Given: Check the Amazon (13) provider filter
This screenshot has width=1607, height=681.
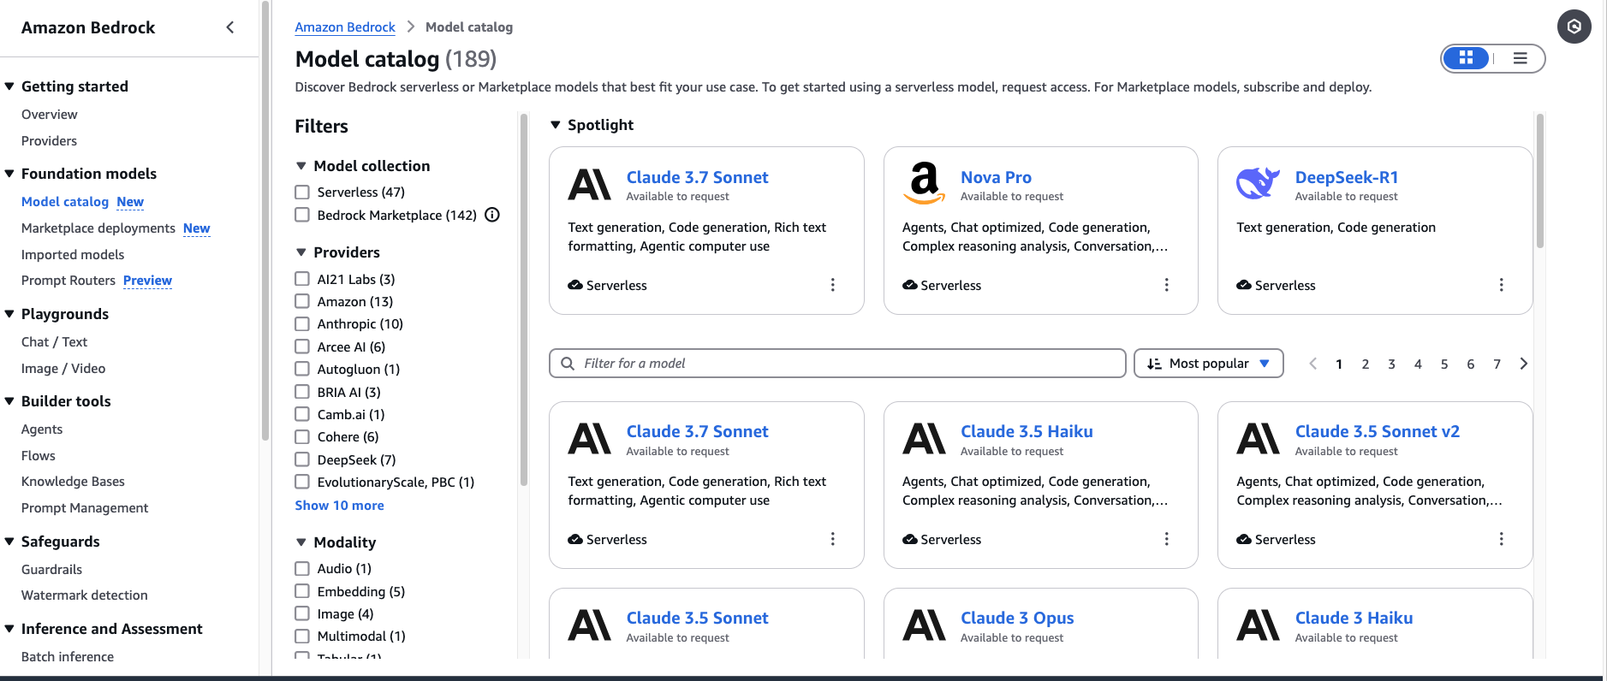Looking at the screenshot, I should pos(302,301).
